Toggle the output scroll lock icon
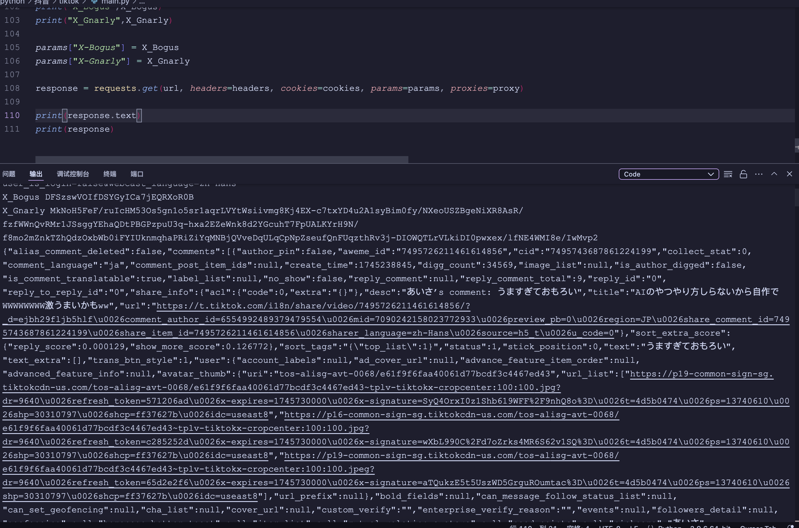The image size is (799, 528). [743, 174]
